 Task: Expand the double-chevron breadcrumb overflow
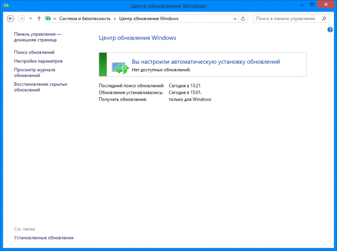(55, 18)
